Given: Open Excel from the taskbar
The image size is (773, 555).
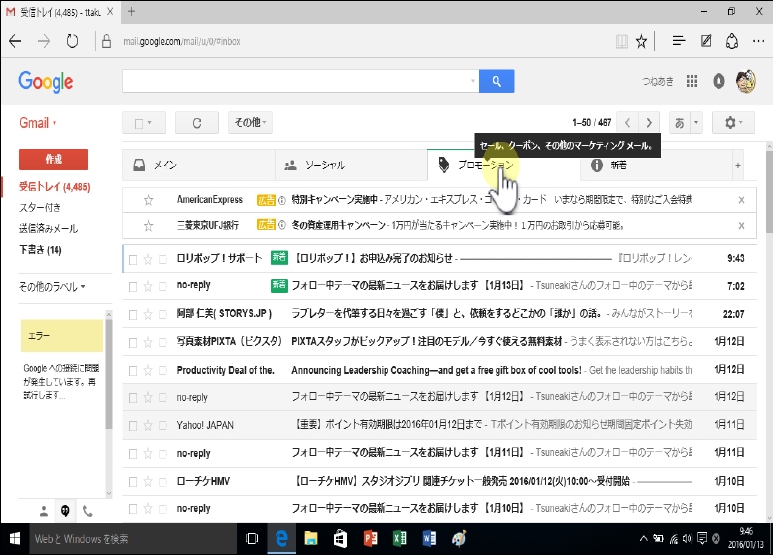Looking at the screenshot, I should pyautogui.click(x=400, y=539).
